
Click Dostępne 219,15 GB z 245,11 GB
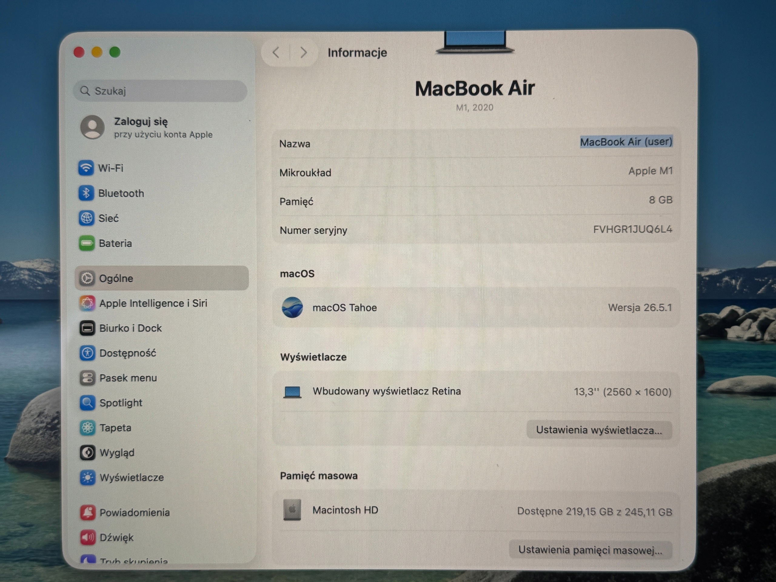(595, 512)
